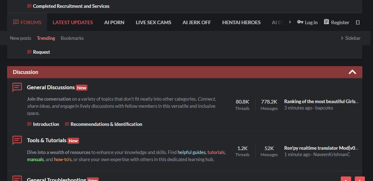Click the key icon beside Log in

[x=300, y=22]
